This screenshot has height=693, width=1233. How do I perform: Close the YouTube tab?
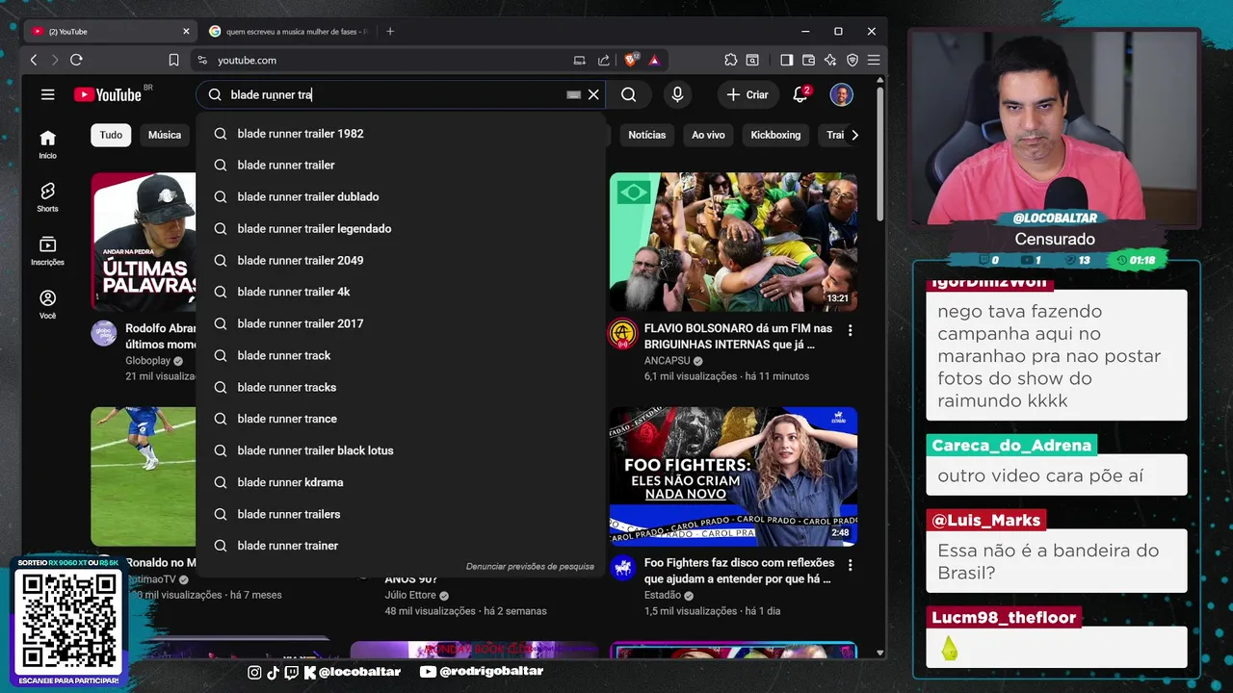click(x=186, y=32)
